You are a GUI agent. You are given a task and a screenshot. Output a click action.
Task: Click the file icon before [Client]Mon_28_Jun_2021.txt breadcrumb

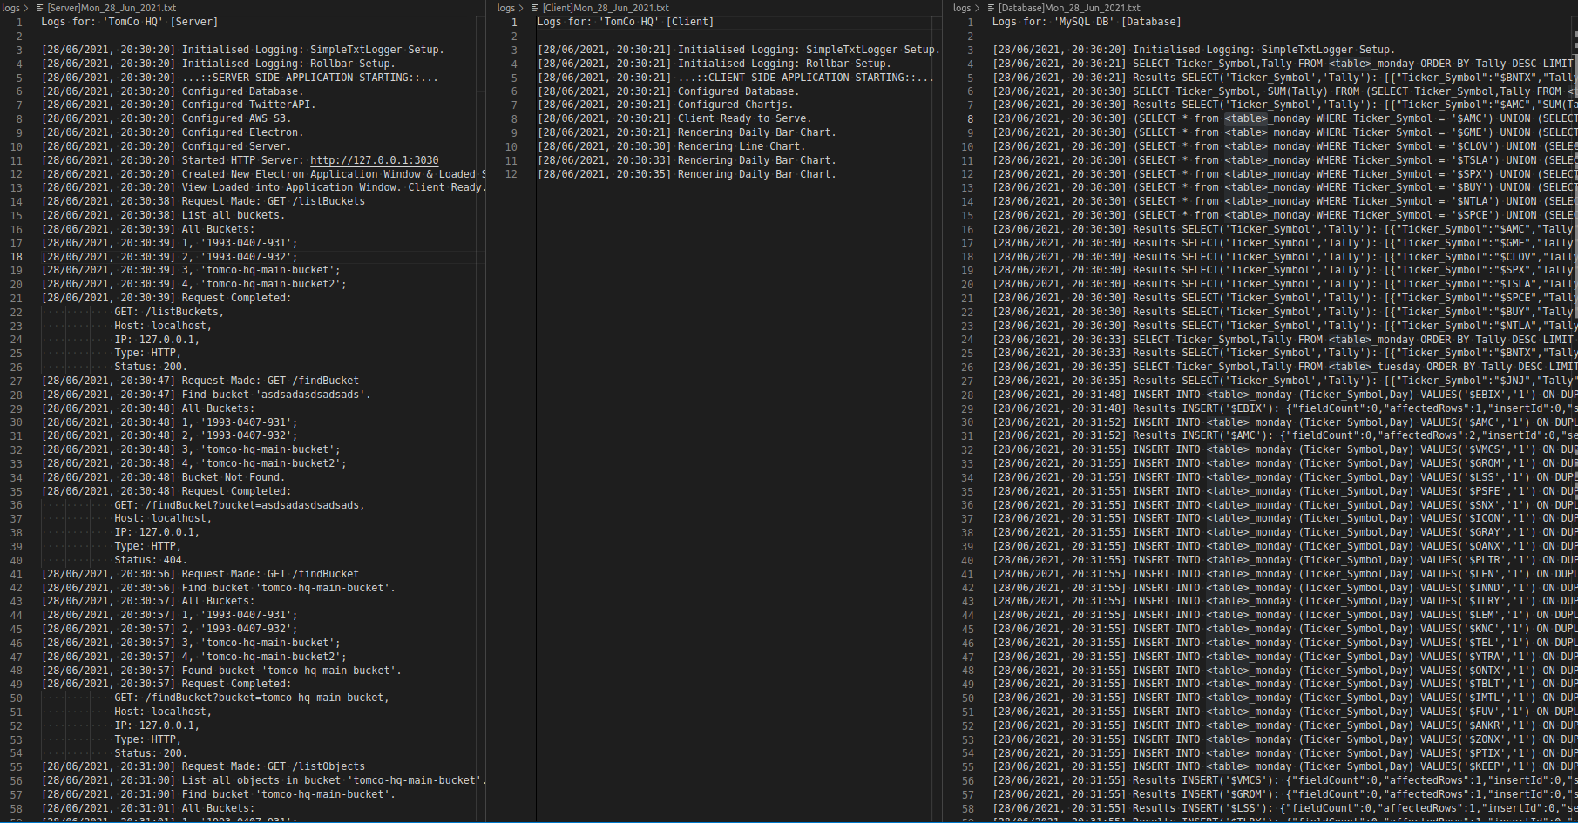click(536, 8)
